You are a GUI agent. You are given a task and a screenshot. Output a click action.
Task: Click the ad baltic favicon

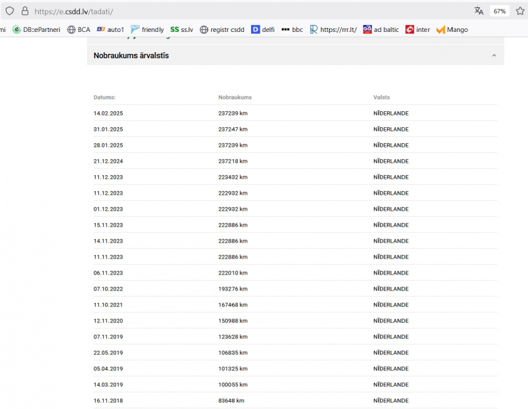pyautogui.click(x=367, y=29)
